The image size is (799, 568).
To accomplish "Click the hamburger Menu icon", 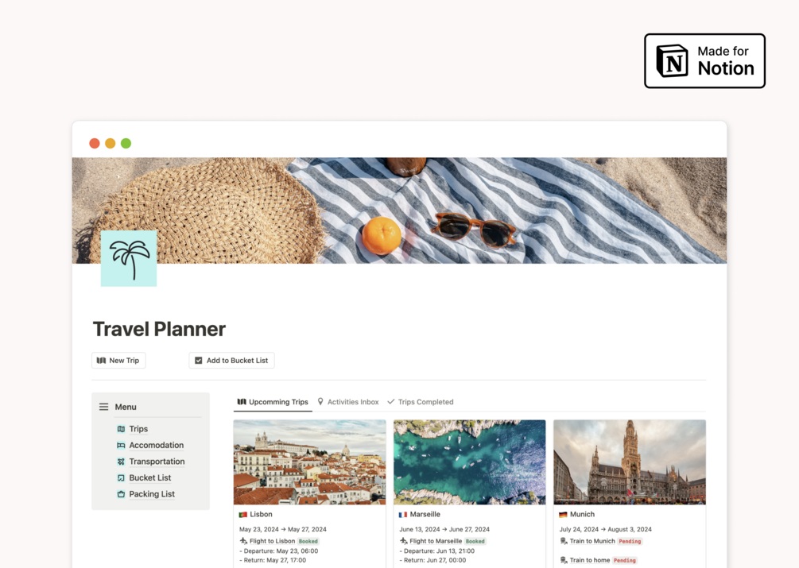I will [103, 407].
